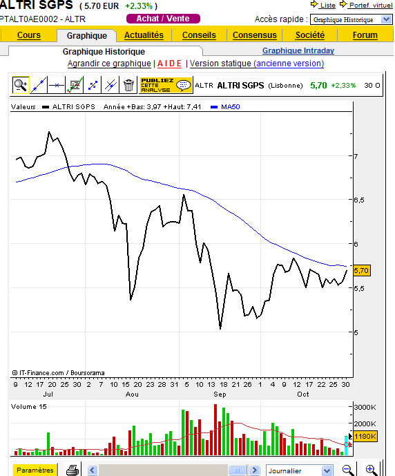Select the trend line drawing tool
Viewport: 395px width, 476px height.
point(38,85)
